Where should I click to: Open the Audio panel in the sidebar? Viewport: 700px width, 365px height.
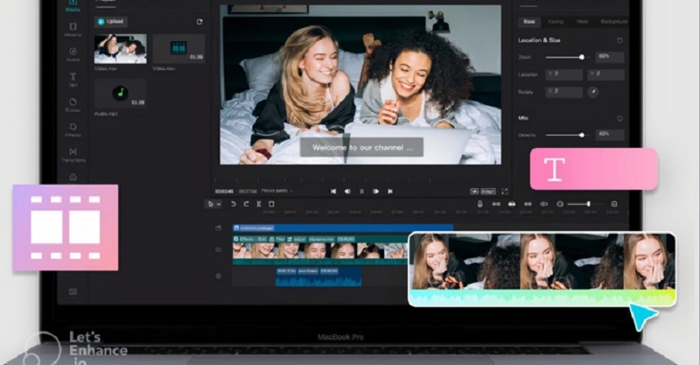click(73, 53)
